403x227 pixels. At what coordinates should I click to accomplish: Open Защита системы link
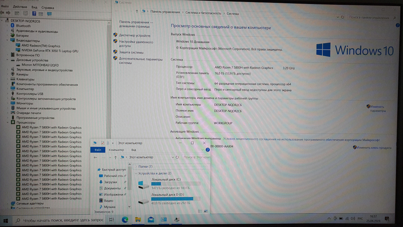point(131,52)
